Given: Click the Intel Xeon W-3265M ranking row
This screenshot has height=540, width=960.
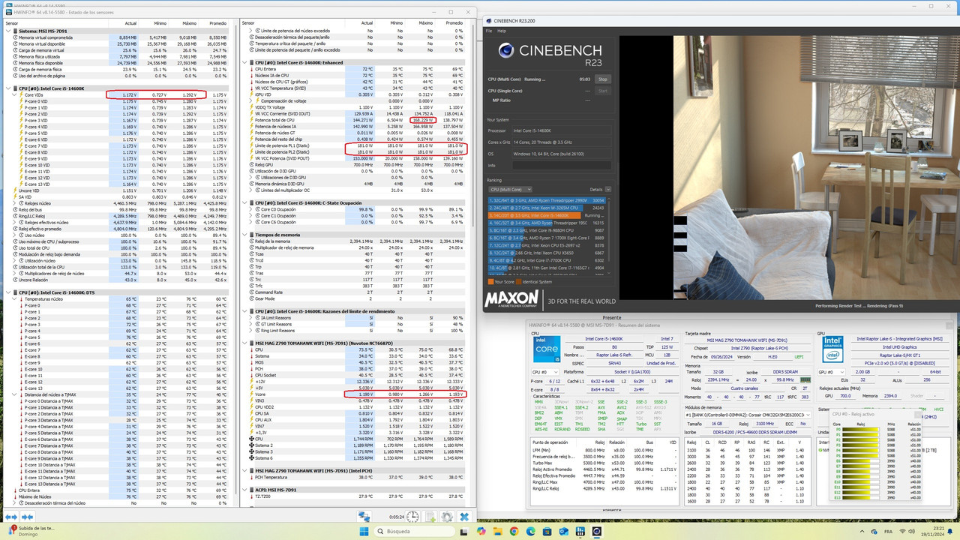Looking at the screenshot, I should click(546, 208).
